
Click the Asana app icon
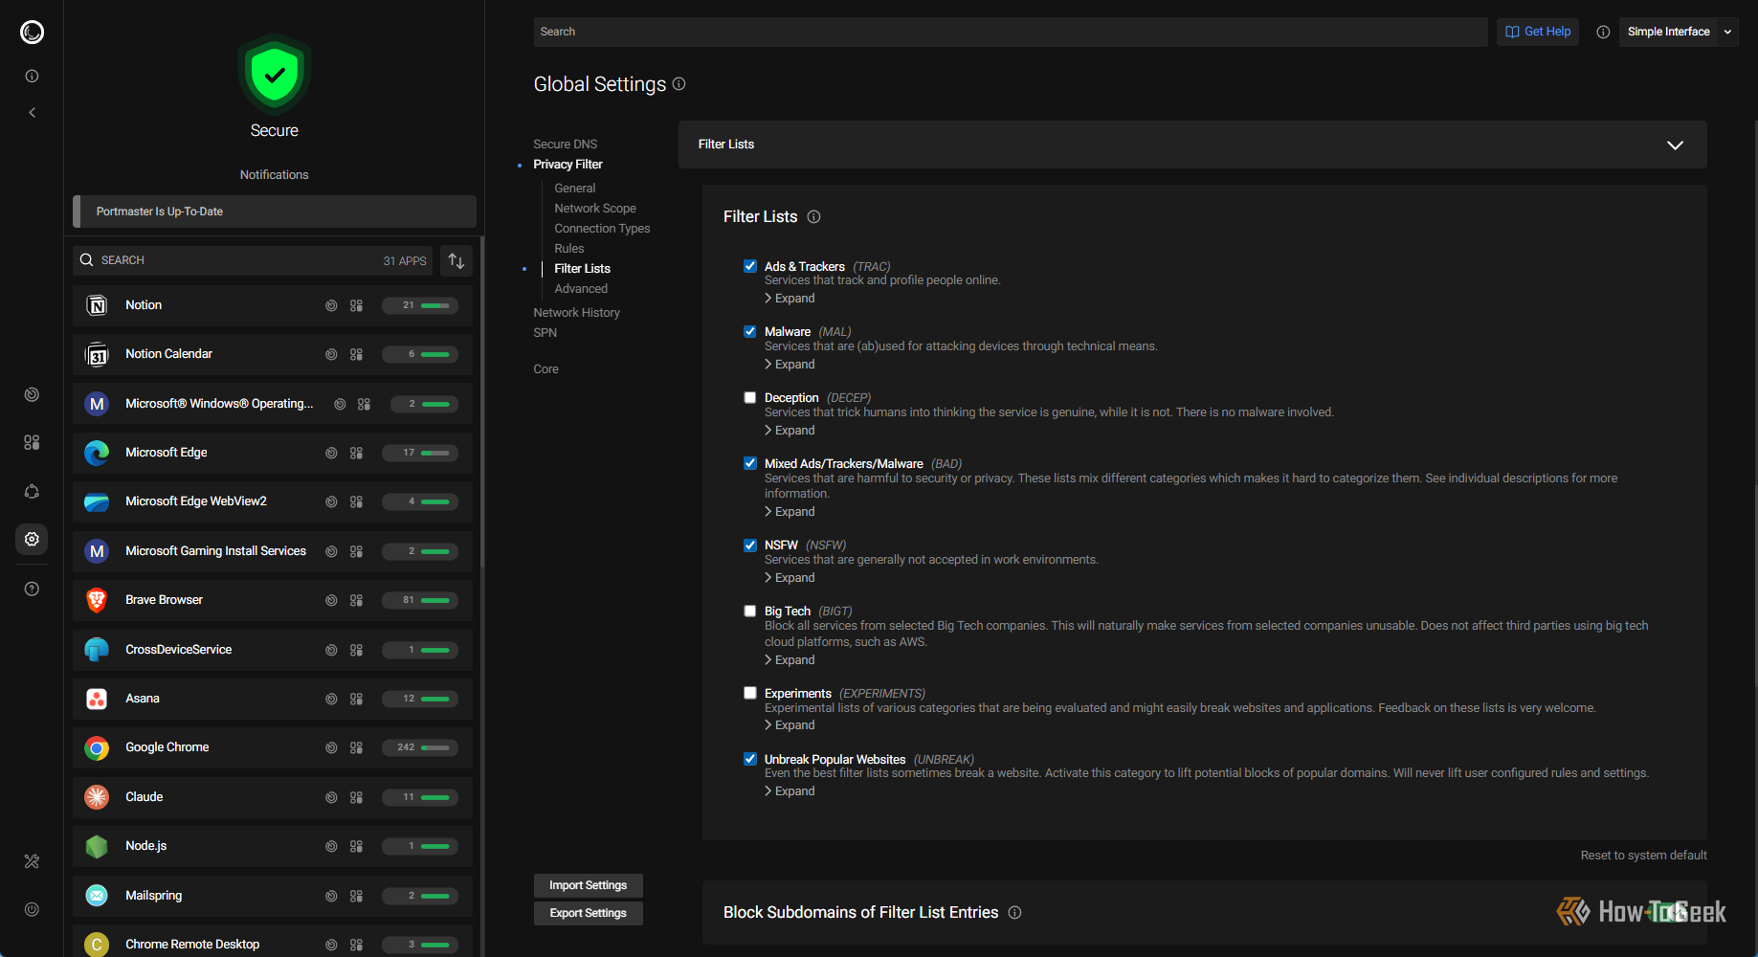97,699
